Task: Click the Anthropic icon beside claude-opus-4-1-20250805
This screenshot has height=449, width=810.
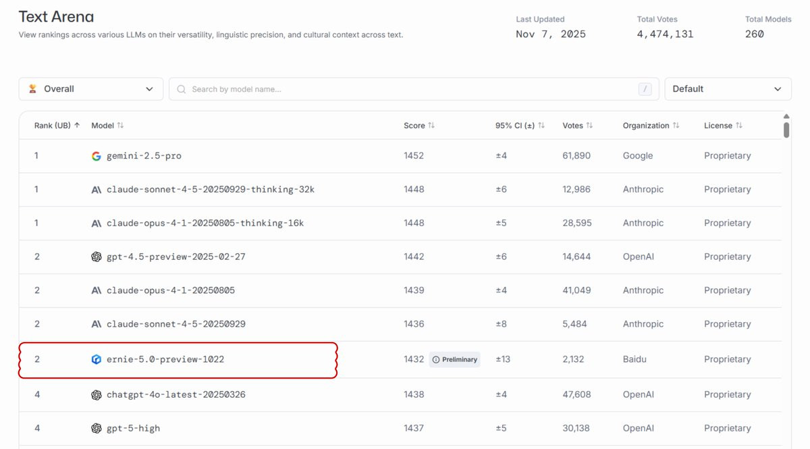Action: [x=97, y=291]
